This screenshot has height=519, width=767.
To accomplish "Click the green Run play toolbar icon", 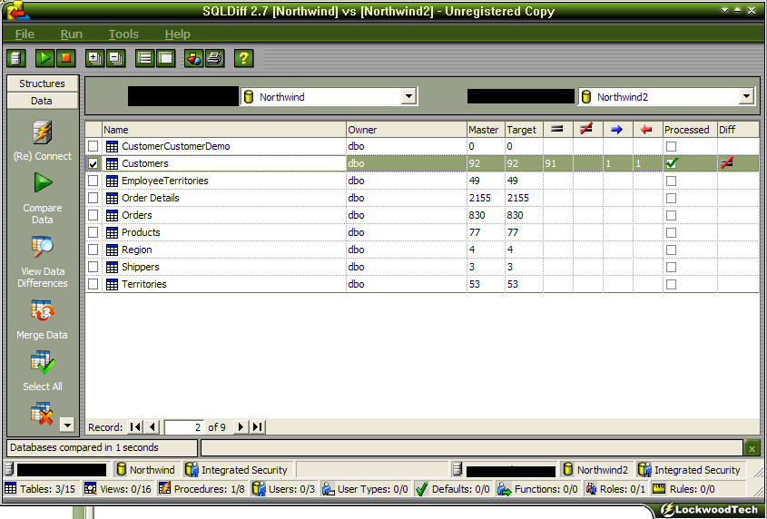I will point(44,58).
